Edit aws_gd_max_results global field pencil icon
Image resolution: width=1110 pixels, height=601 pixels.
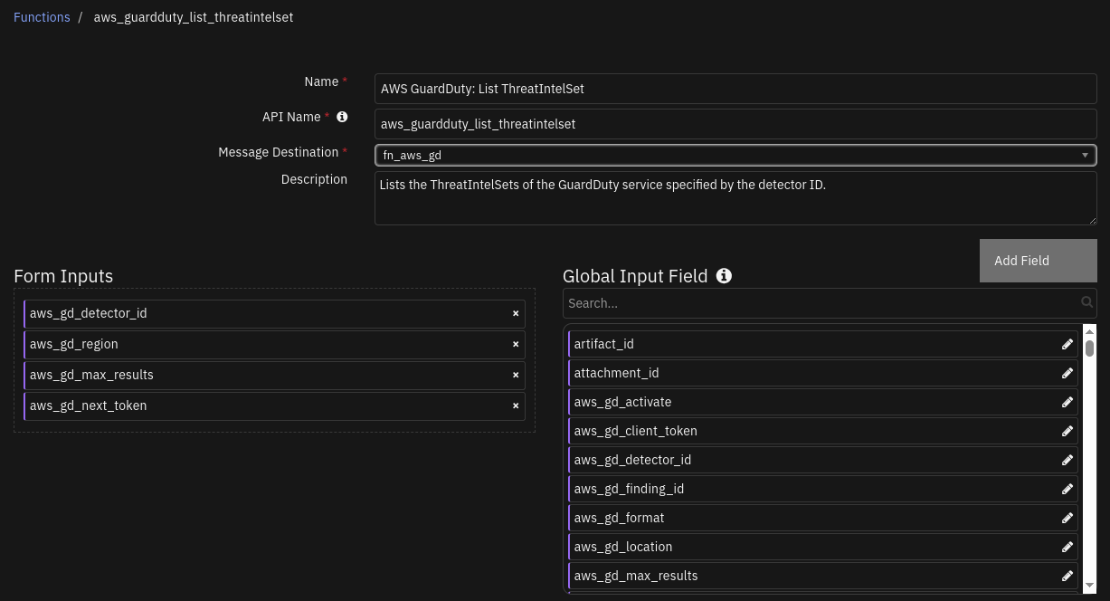(x=1067, y=576)
